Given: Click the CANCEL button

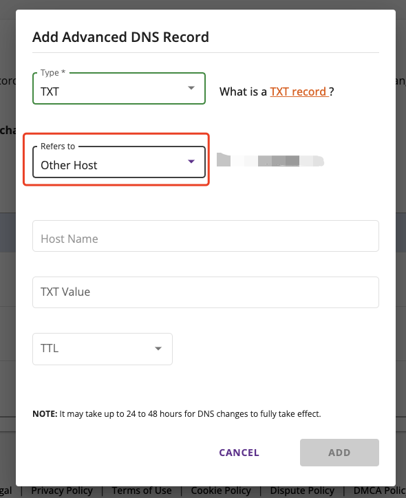Looking at the screenshot, I should click(239, 453).
